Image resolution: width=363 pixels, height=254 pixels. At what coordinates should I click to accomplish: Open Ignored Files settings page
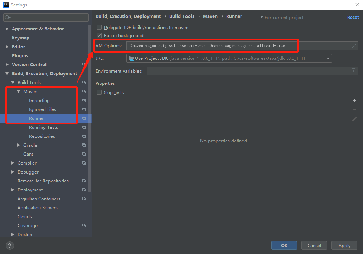pyautogui.click(x=43, y=109)
